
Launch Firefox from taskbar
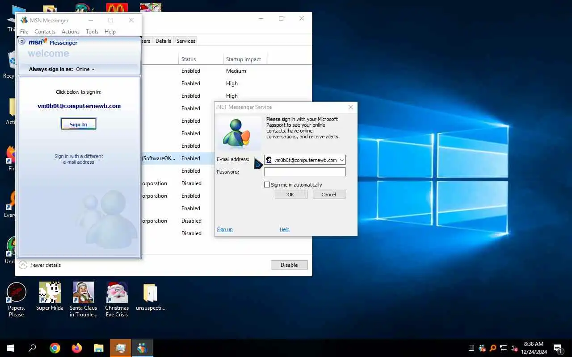77,348
